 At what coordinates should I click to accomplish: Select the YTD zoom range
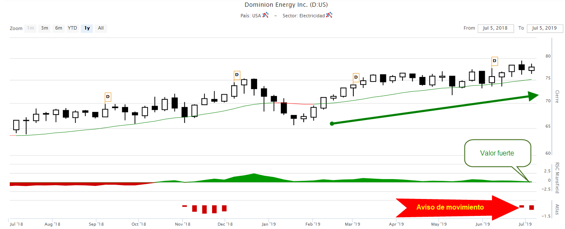coord(73,28)
